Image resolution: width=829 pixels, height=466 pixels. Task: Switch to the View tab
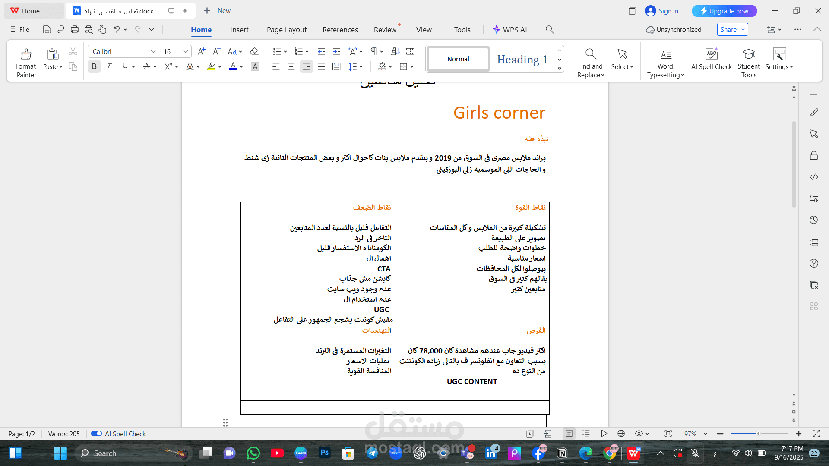[424, 29]
